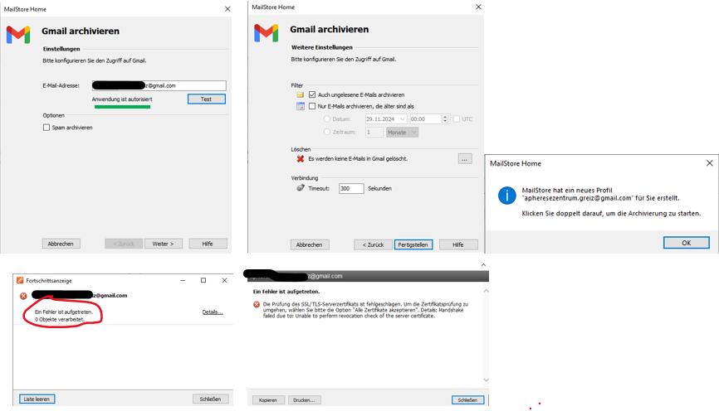Viewport: 719px width, 411px height.
Task: Click the connection icon beside Timeout
Action: pyautogui.click(x=301, y=188)
